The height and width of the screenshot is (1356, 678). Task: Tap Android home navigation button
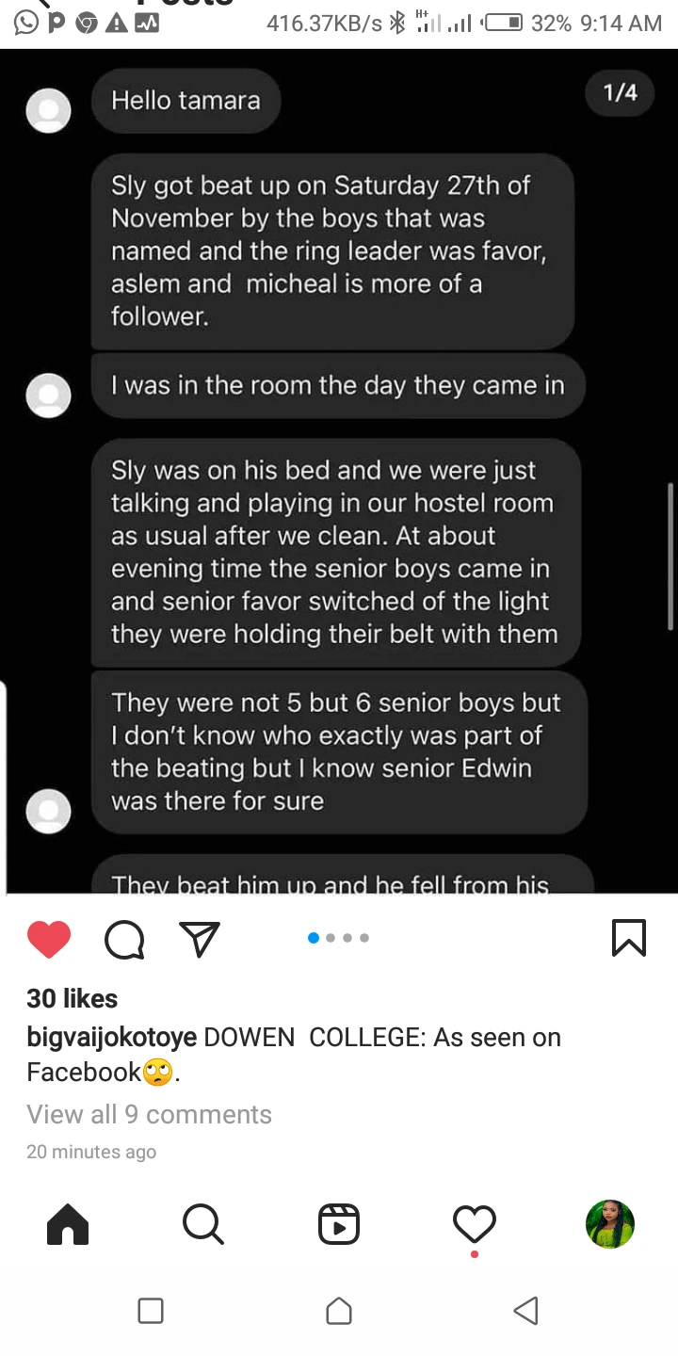point(339,1311)
